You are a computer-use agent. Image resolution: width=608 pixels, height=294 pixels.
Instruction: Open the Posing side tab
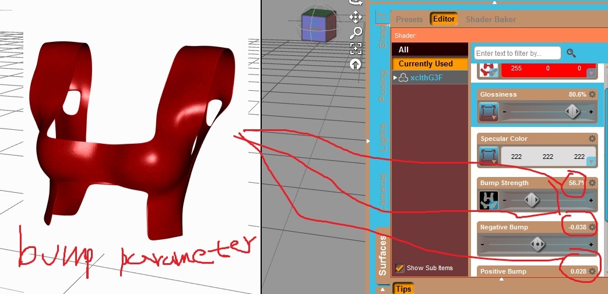tap(383, 86)
